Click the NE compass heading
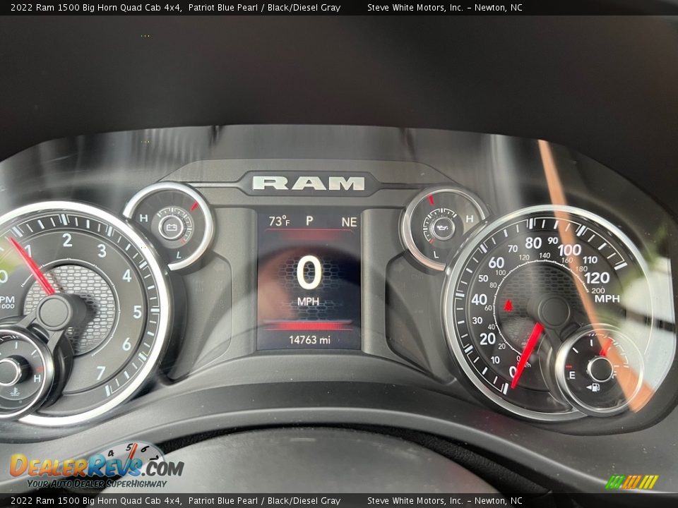This screenshot has width=678, height=508. point(349,222)
